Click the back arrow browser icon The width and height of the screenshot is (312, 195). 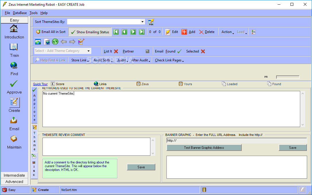[63, 42]
